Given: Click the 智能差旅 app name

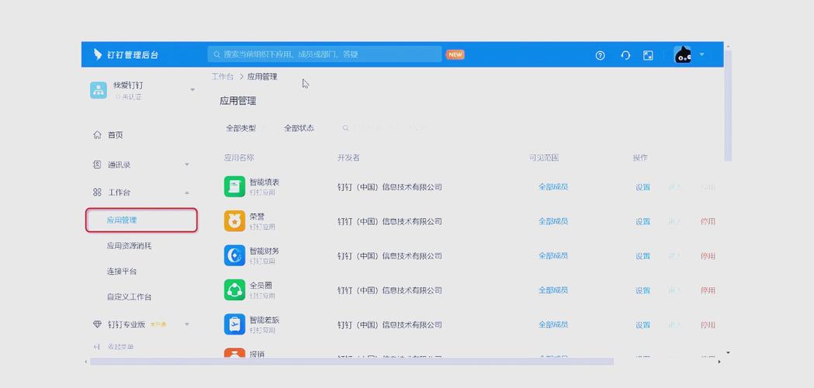Looking at the screenshot, I should coord(265,320).
